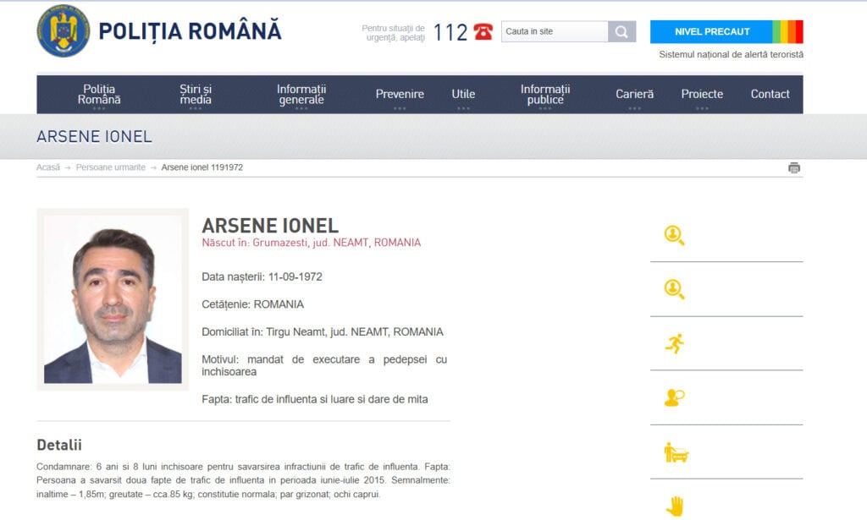Click the ARSENE IONEL profile heading
Image resolution: width=867 pixels, height=520 pixels.
[x=270, y=226]
